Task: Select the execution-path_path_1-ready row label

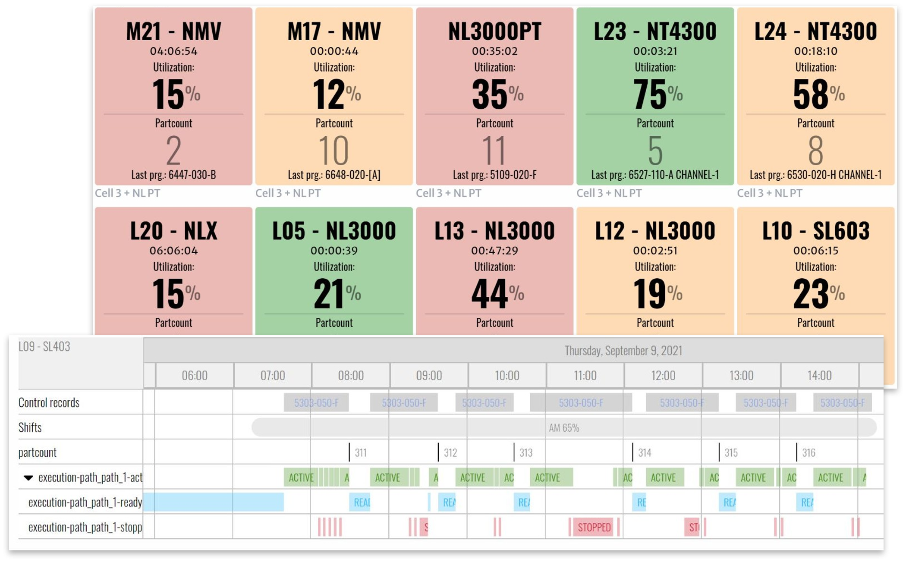Action: tap(85, 502)
